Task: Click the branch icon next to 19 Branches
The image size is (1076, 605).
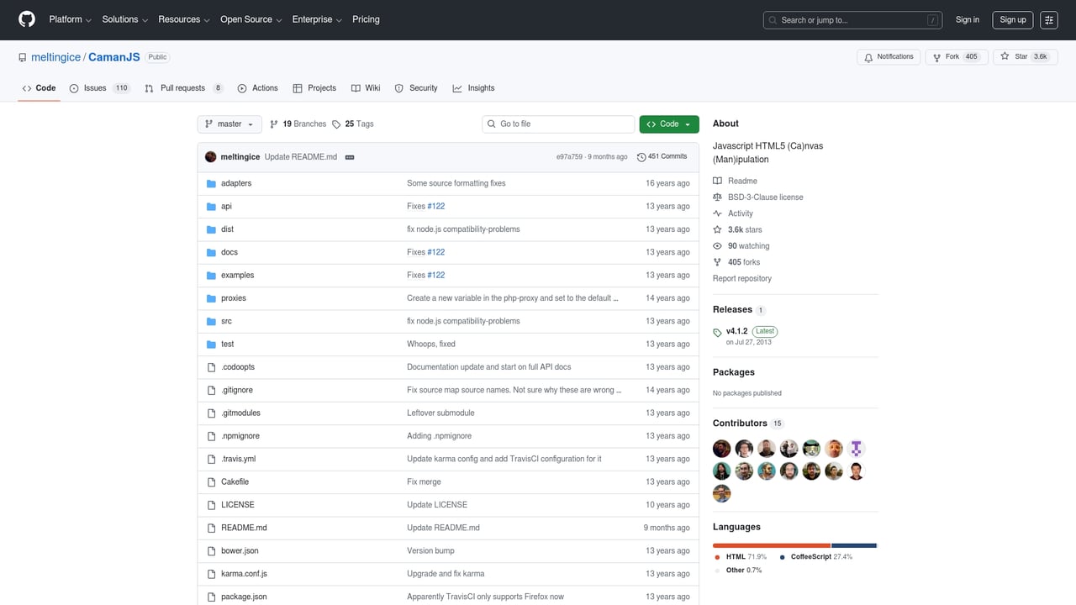Action: click(274, 124)
